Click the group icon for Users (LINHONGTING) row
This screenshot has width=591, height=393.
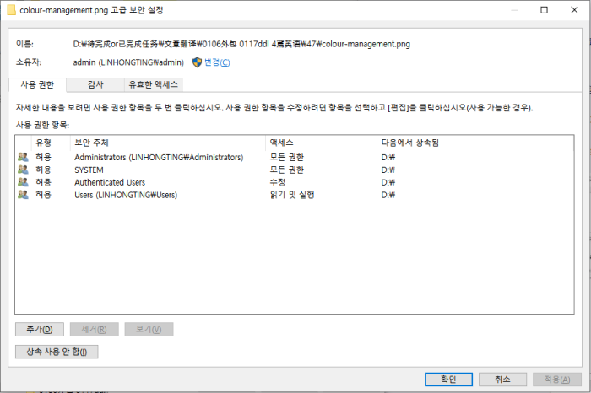[x=23, y=195]
